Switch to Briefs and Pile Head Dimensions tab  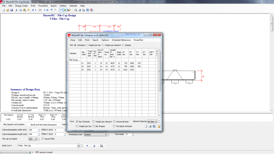(x=44, y=125)
